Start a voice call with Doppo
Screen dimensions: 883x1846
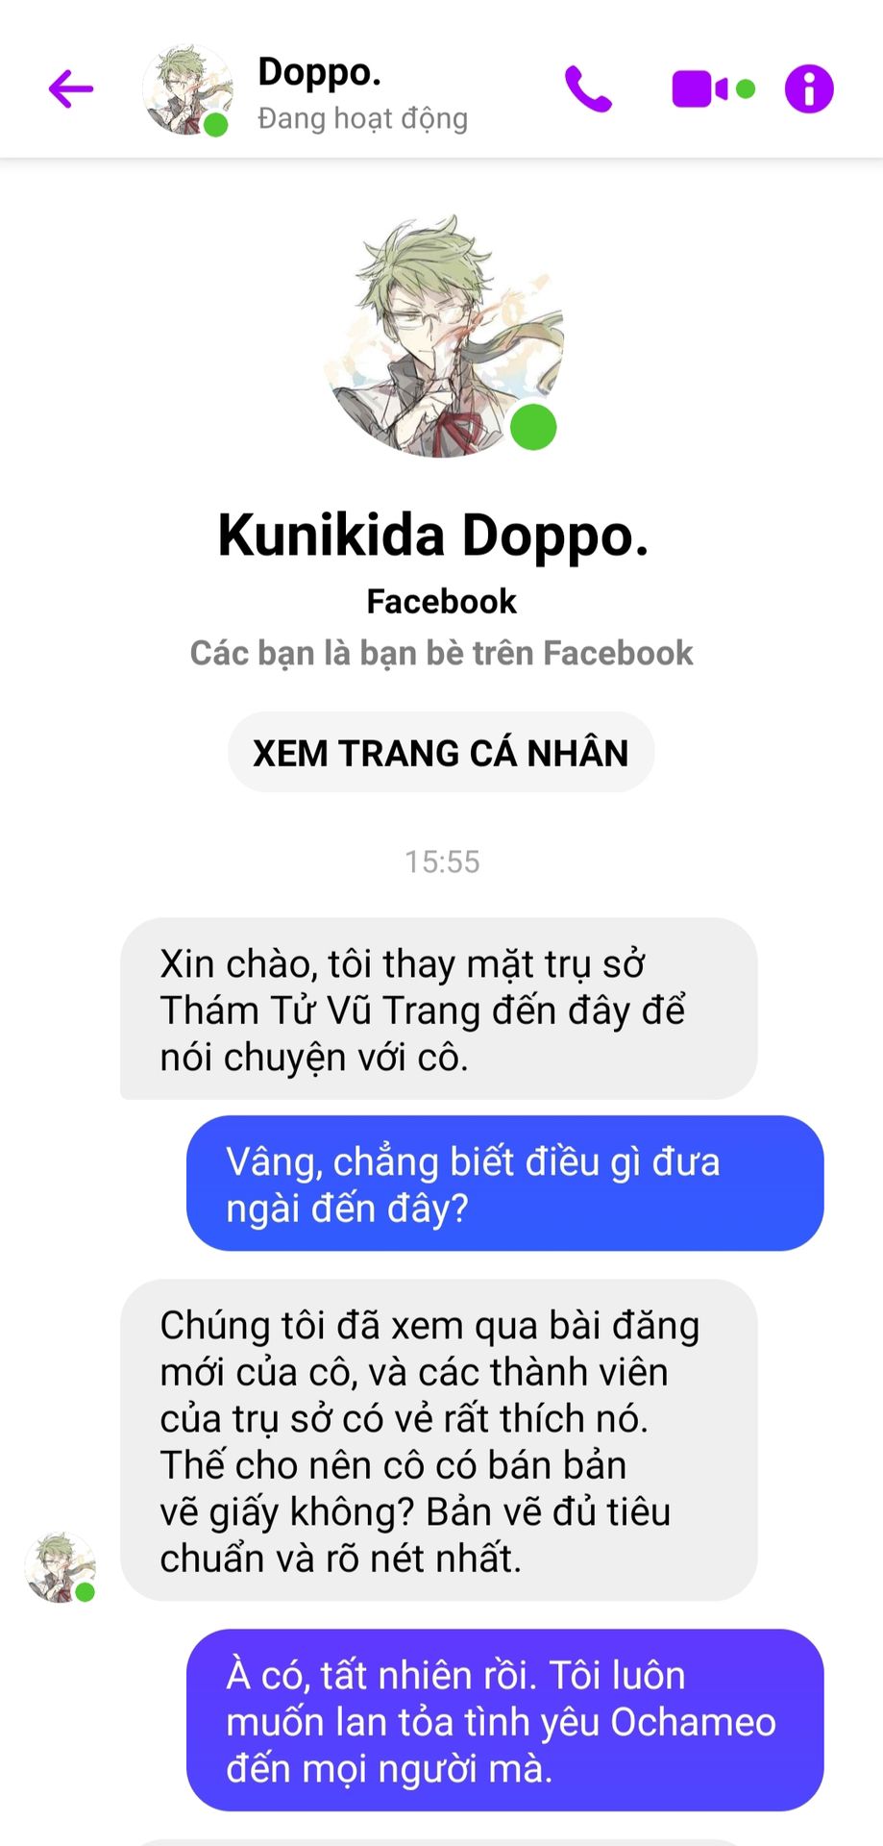coord(588,89)
